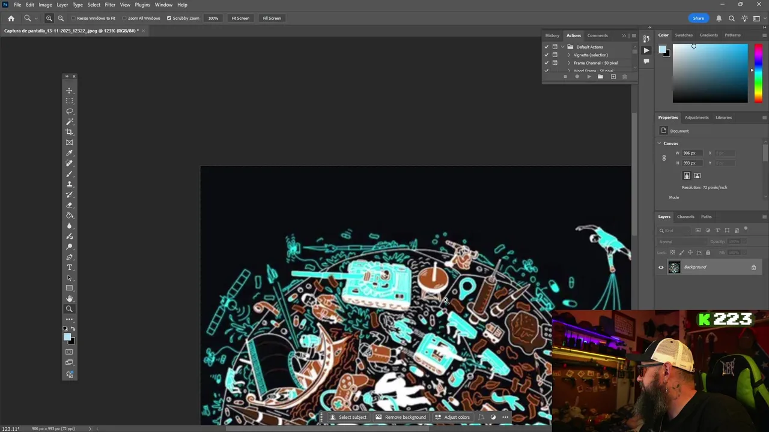
Task: Show hidden panel tabs with double-chevron
Action: 624,35
